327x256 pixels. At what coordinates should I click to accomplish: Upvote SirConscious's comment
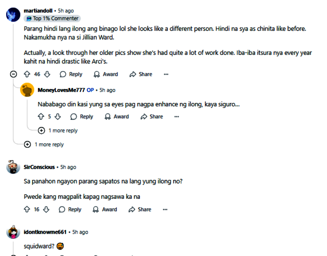(x=27, y=209)
